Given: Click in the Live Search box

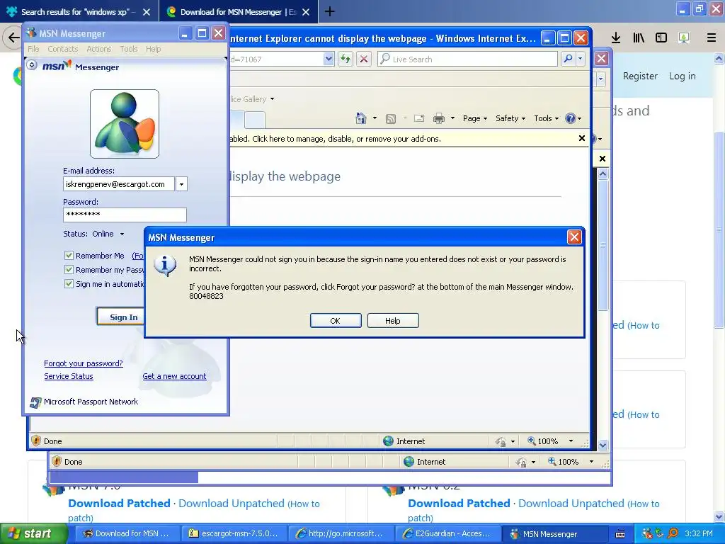Looking at the screenshot, I should click(468, 59).
